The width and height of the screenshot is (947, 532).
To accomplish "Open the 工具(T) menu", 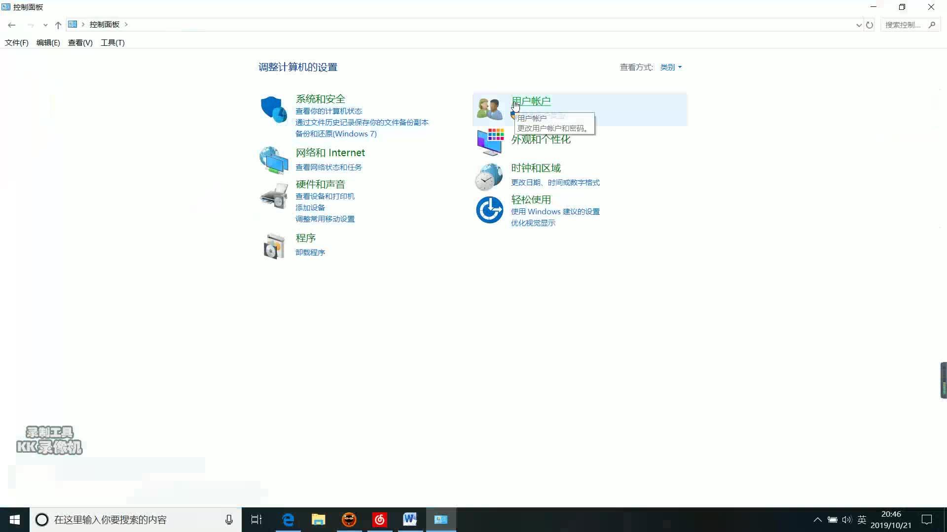I will click(113, 43).
